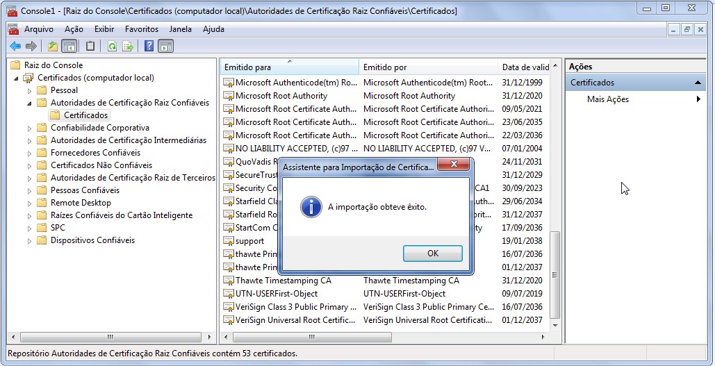The width and height of the screenshot is (715, 366).
Task: Open Help via the question mark icon
Action: click(x=149, y=47)
